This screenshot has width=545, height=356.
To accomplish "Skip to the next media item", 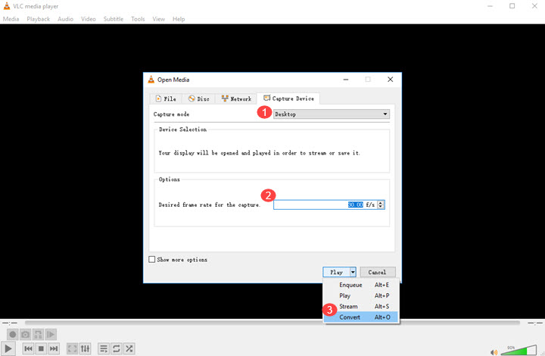I will [x=54, y=348].
